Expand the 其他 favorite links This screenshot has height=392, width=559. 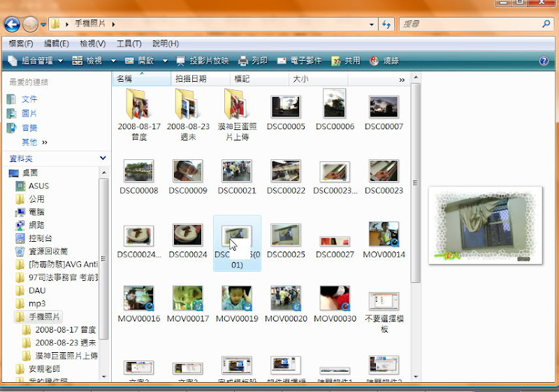point(34,142)
